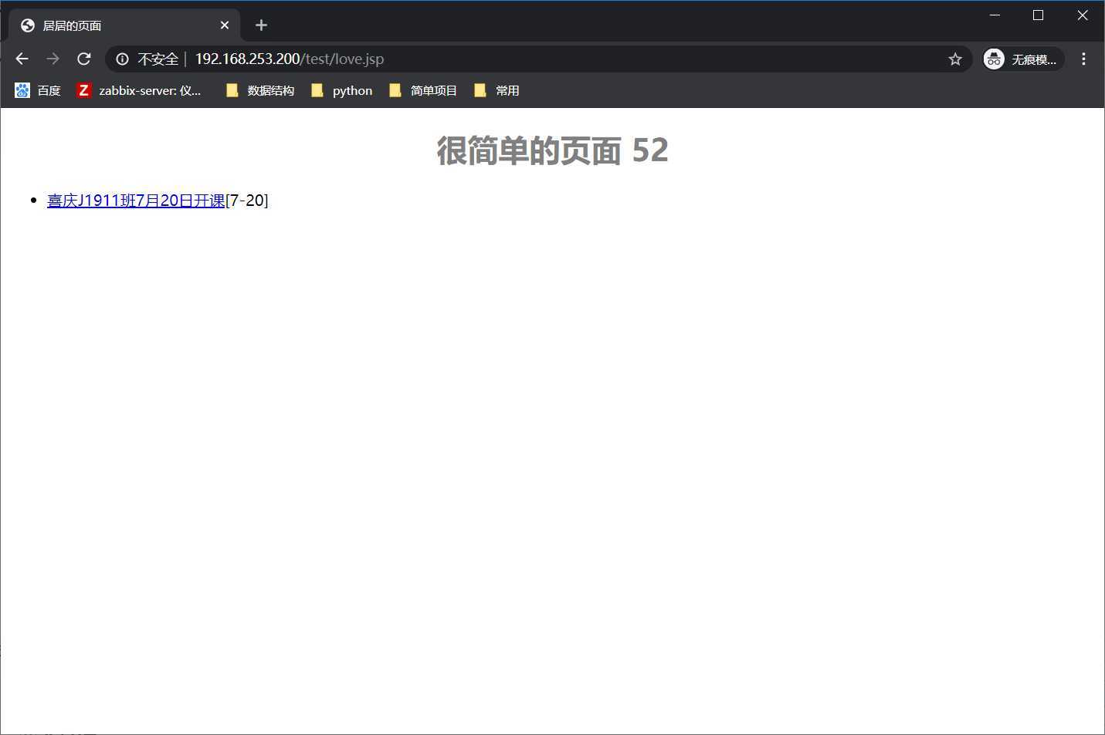This screenshot has width=1105, height=735.
Task: Open a new tab with plus button
Action: tap(261, 25)
